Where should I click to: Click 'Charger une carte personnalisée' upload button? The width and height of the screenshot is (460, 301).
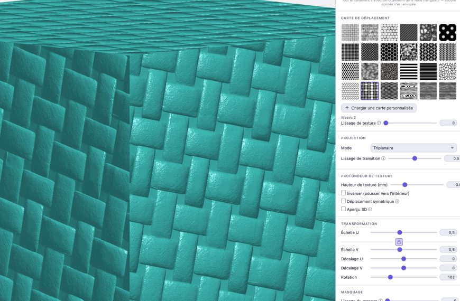(x=379, y=108)
